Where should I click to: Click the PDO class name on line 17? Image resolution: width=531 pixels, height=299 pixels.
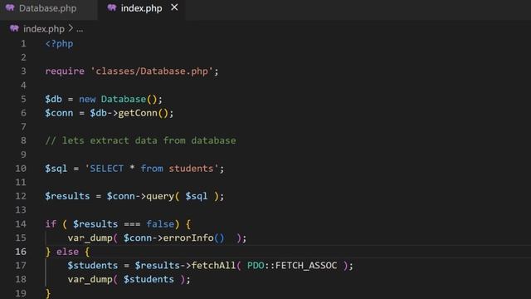pos(256,266)
